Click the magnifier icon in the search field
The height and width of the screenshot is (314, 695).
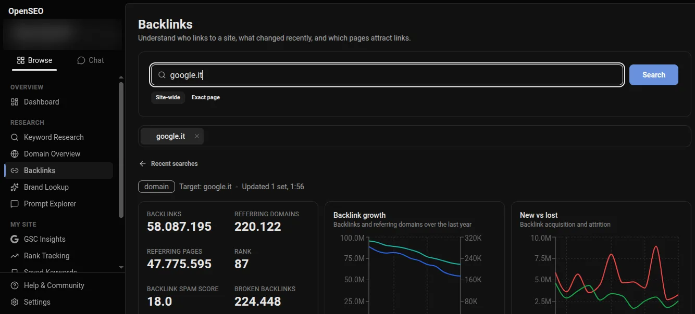click(162, 75)
